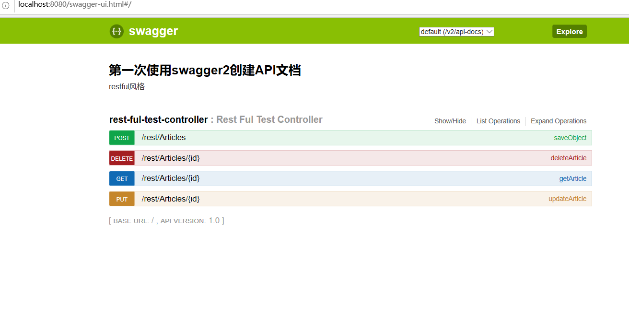Expand the GET method badge
The width and height of the screenshot is (629, 333).
tap(122, 178)
